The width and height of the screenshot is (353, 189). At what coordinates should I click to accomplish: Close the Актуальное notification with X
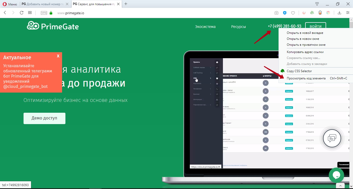58,56
